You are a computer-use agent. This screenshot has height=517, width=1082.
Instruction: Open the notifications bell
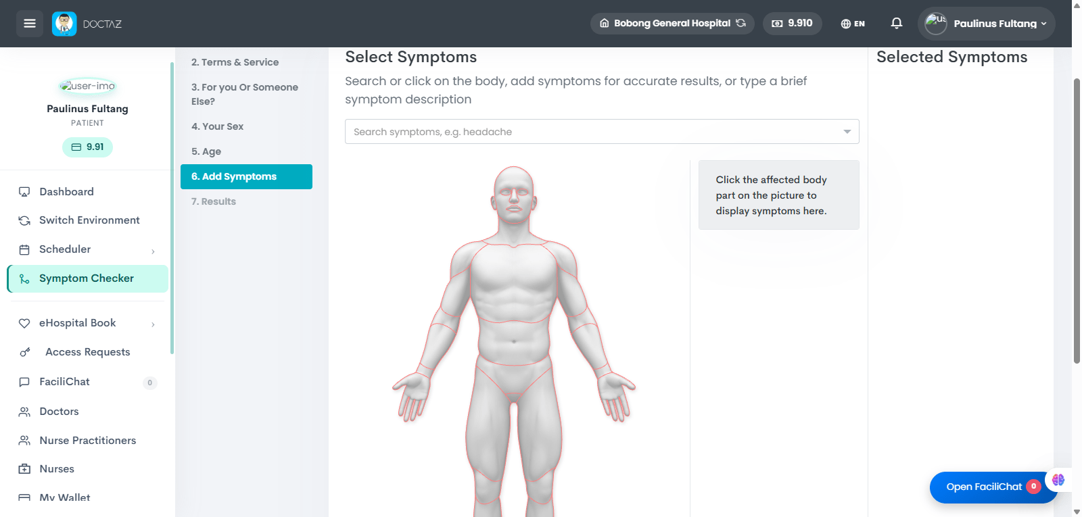(x=897, y=24)
